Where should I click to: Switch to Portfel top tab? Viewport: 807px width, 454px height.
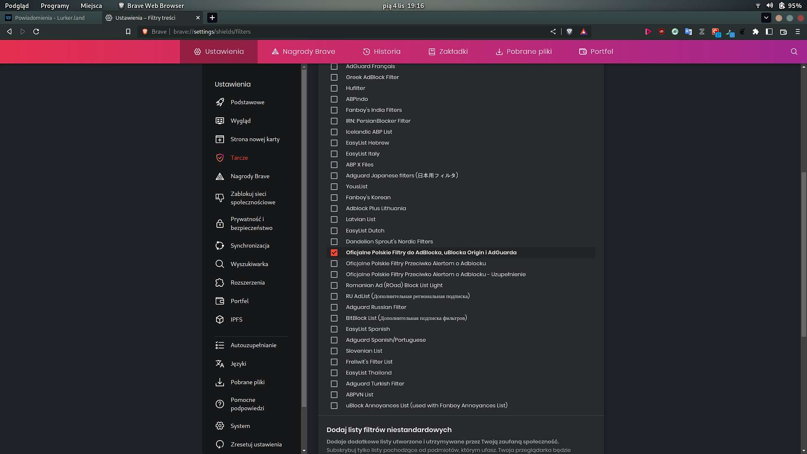coord(596,52)
